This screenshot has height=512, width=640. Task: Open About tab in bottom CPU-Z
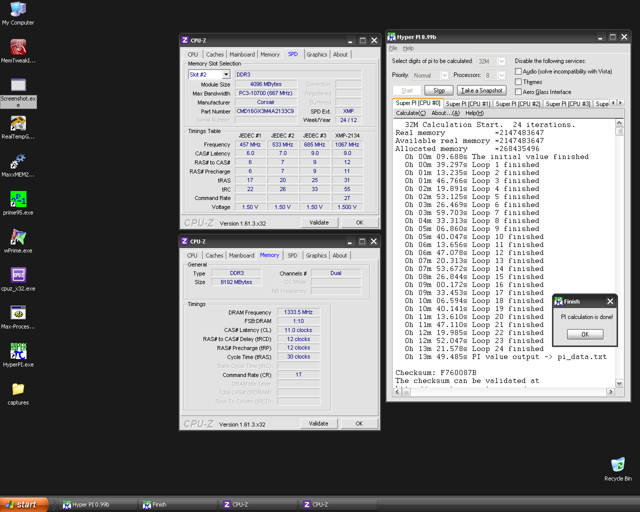pos(340,255)
